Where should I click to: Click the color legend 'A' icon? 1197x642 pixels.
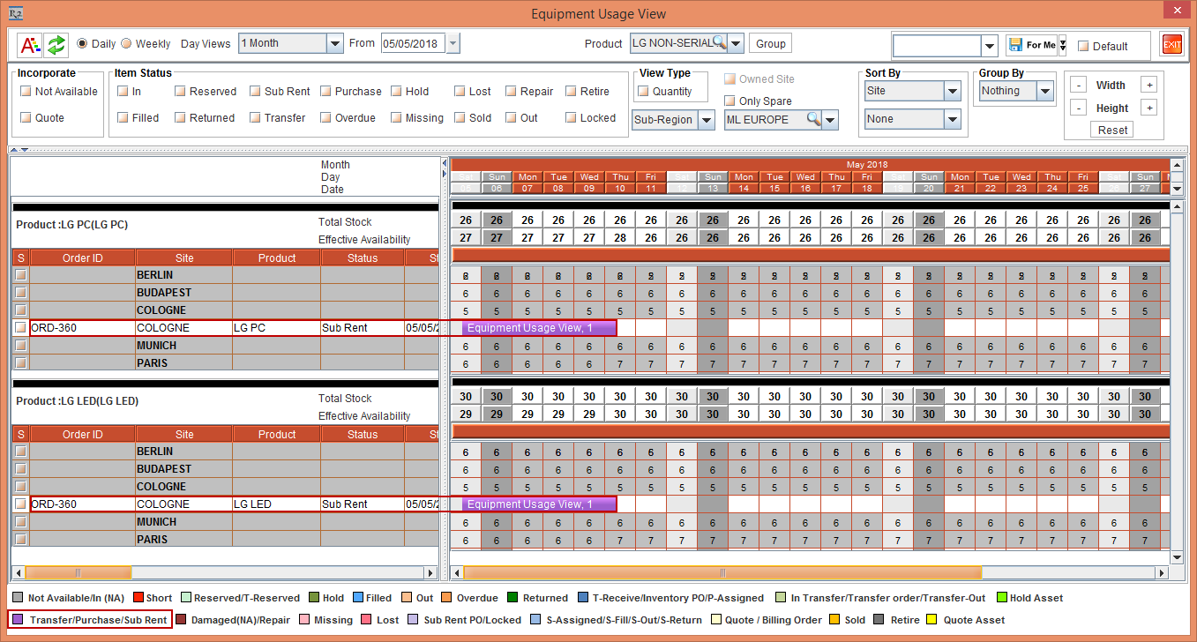pyautogui.click(x=29, y=44)
